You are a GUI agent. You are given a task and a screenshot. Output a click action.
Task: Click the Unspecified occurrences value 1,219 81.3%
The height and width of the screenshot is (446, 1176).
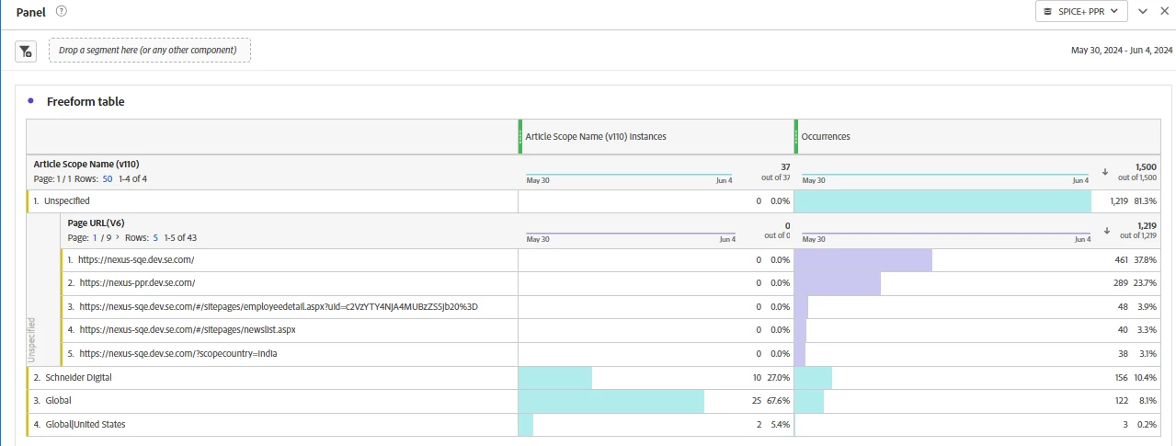point(1131,200)
